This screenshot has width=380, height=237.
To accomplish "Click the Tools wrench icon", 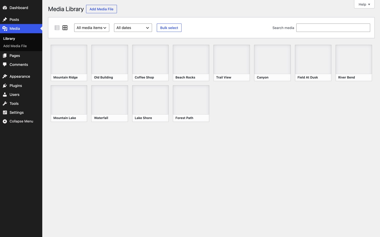I will (x=5, y=103).
